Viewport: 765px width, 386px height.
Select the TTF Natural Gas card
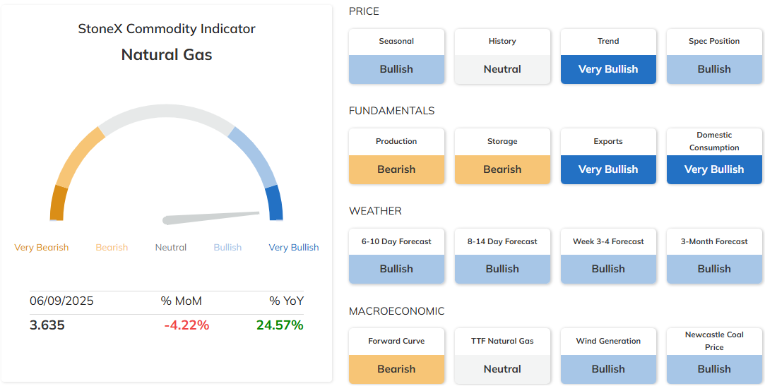tap(502, 356)
